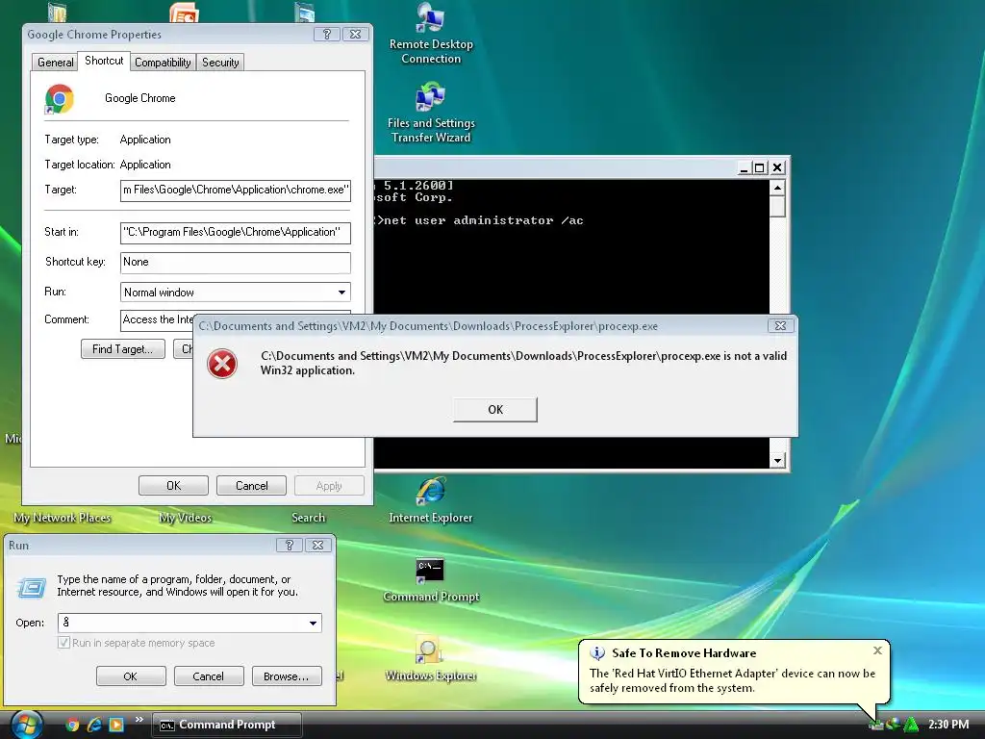Click the Command Prompt scrollbar thumb
Screen dimensions: 985x739
[777, 206]
